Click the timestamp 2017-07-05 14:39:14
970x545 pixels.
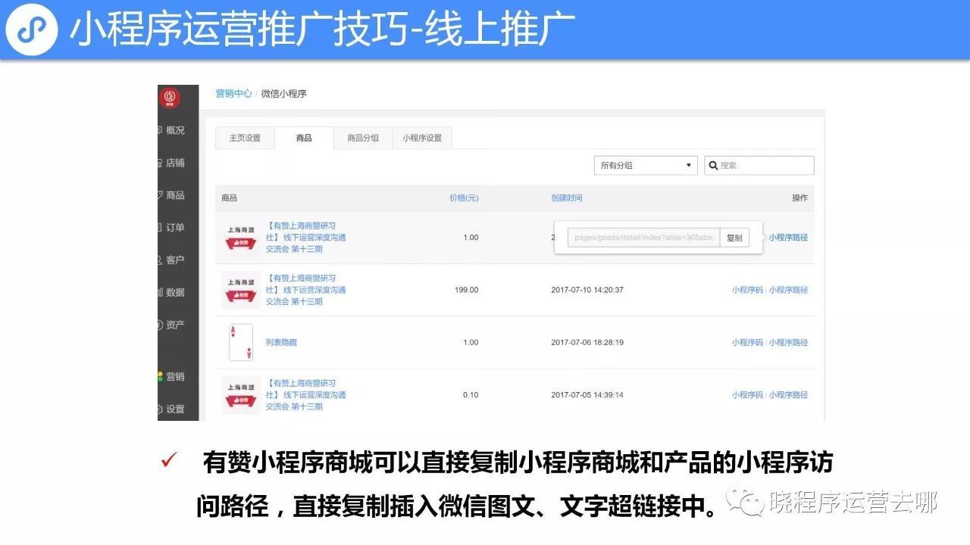click(587, 394)
